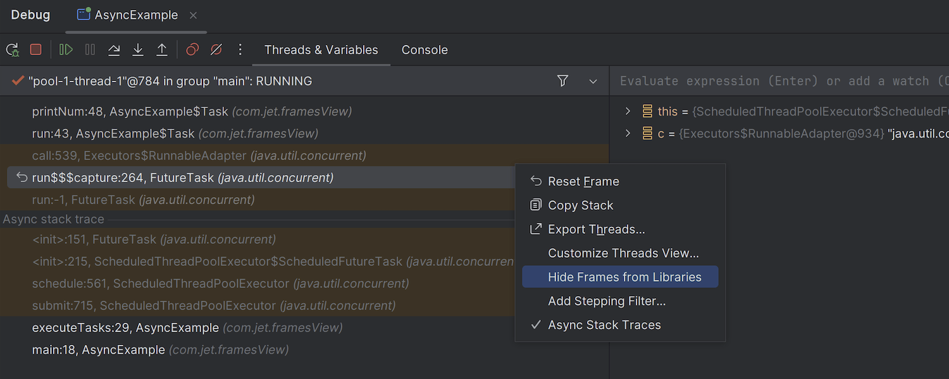The image size is (949, 379).
Task: Open View Breakpoints dialog
Action: 192,49
